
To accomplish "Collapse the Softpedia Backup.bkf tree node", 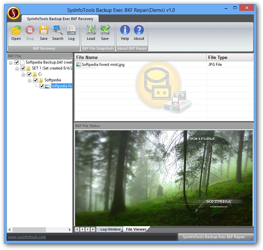I will 11,63.
